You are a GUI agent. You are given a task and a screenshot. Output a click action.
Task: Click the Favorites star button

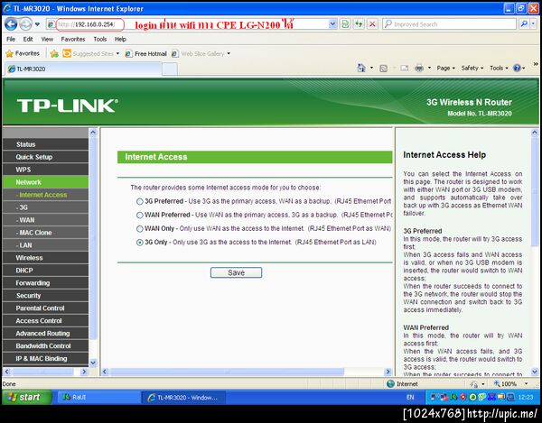[x=23, y=53]
